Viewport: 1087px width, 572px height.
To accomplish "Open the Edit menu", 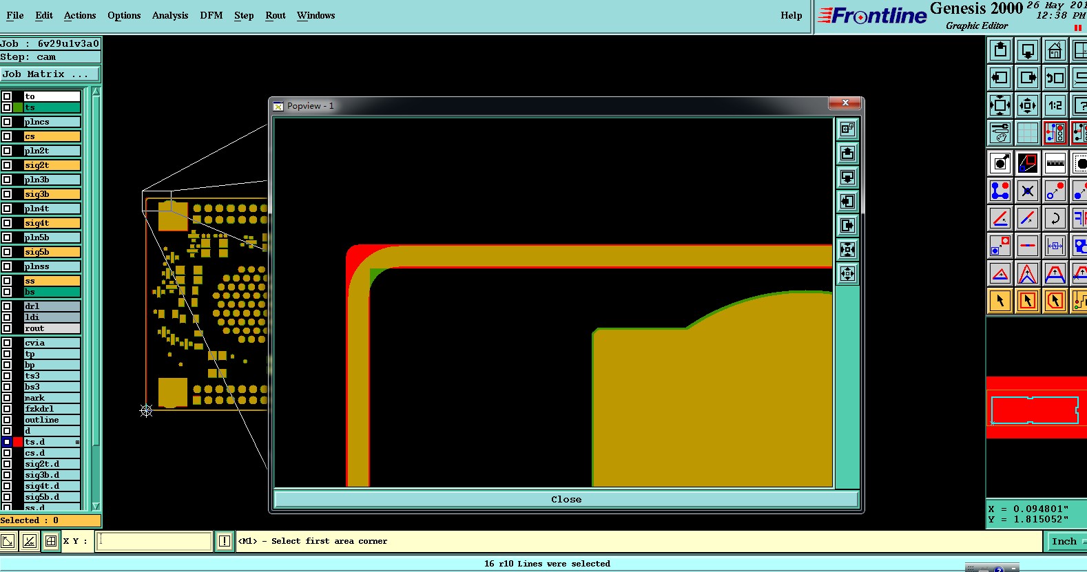I will pos(44,15).
